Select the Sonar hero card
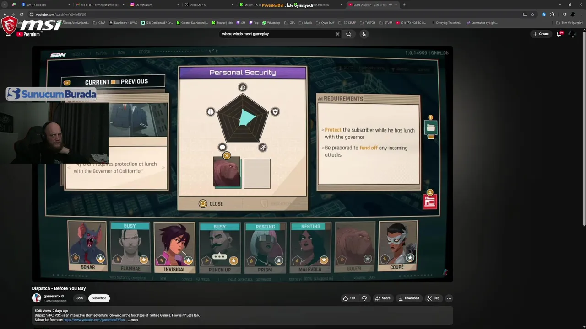Image resolution: width=586 pixels, height=329 pixels. point(87,246)
